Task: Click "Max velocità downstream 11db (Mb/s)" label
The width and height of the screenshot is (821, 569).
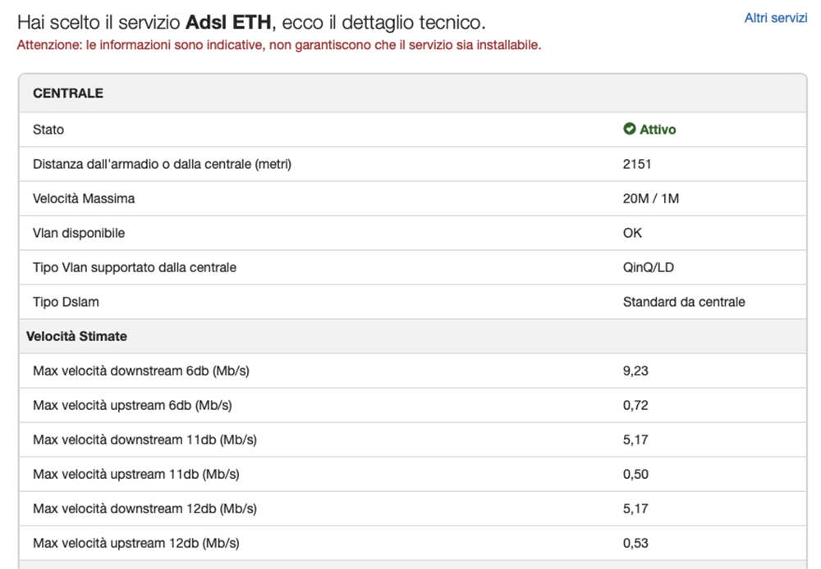Action: point(144,440)
